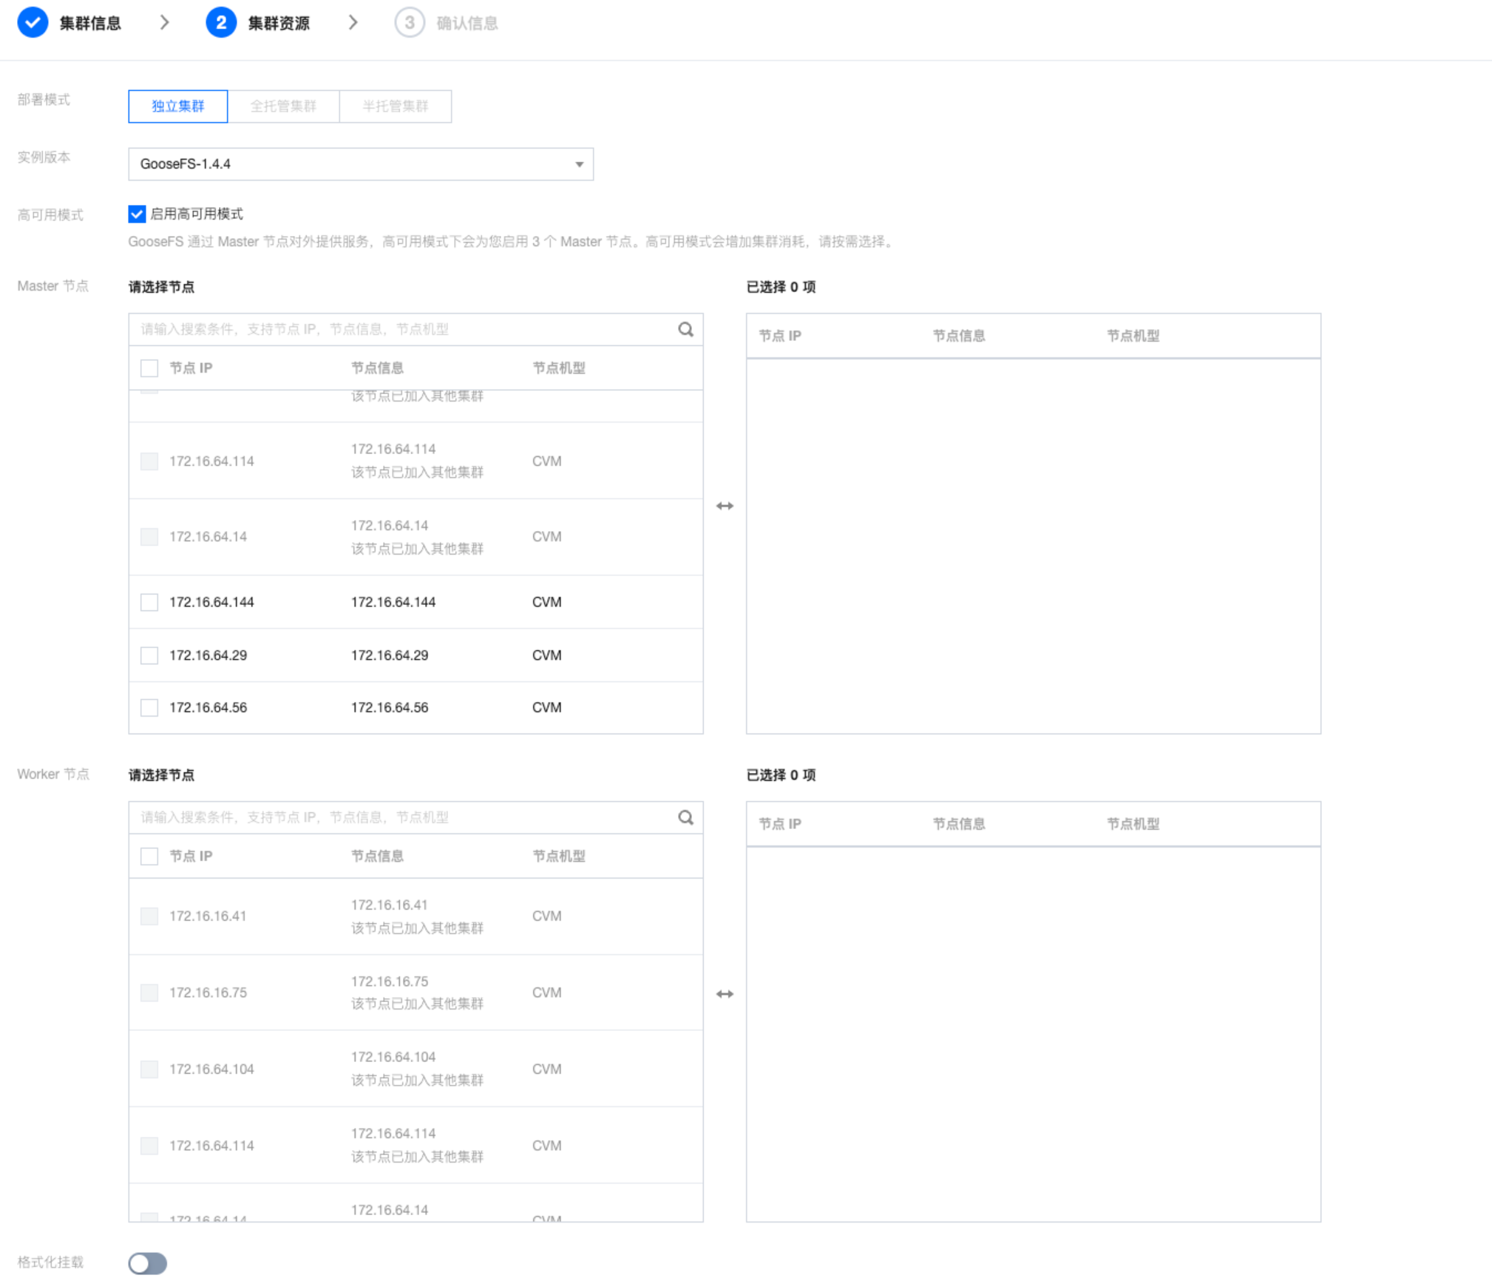Enable the format mount toggle switch
This screenshot has width=1492, height=1281.
(147, 1263)
